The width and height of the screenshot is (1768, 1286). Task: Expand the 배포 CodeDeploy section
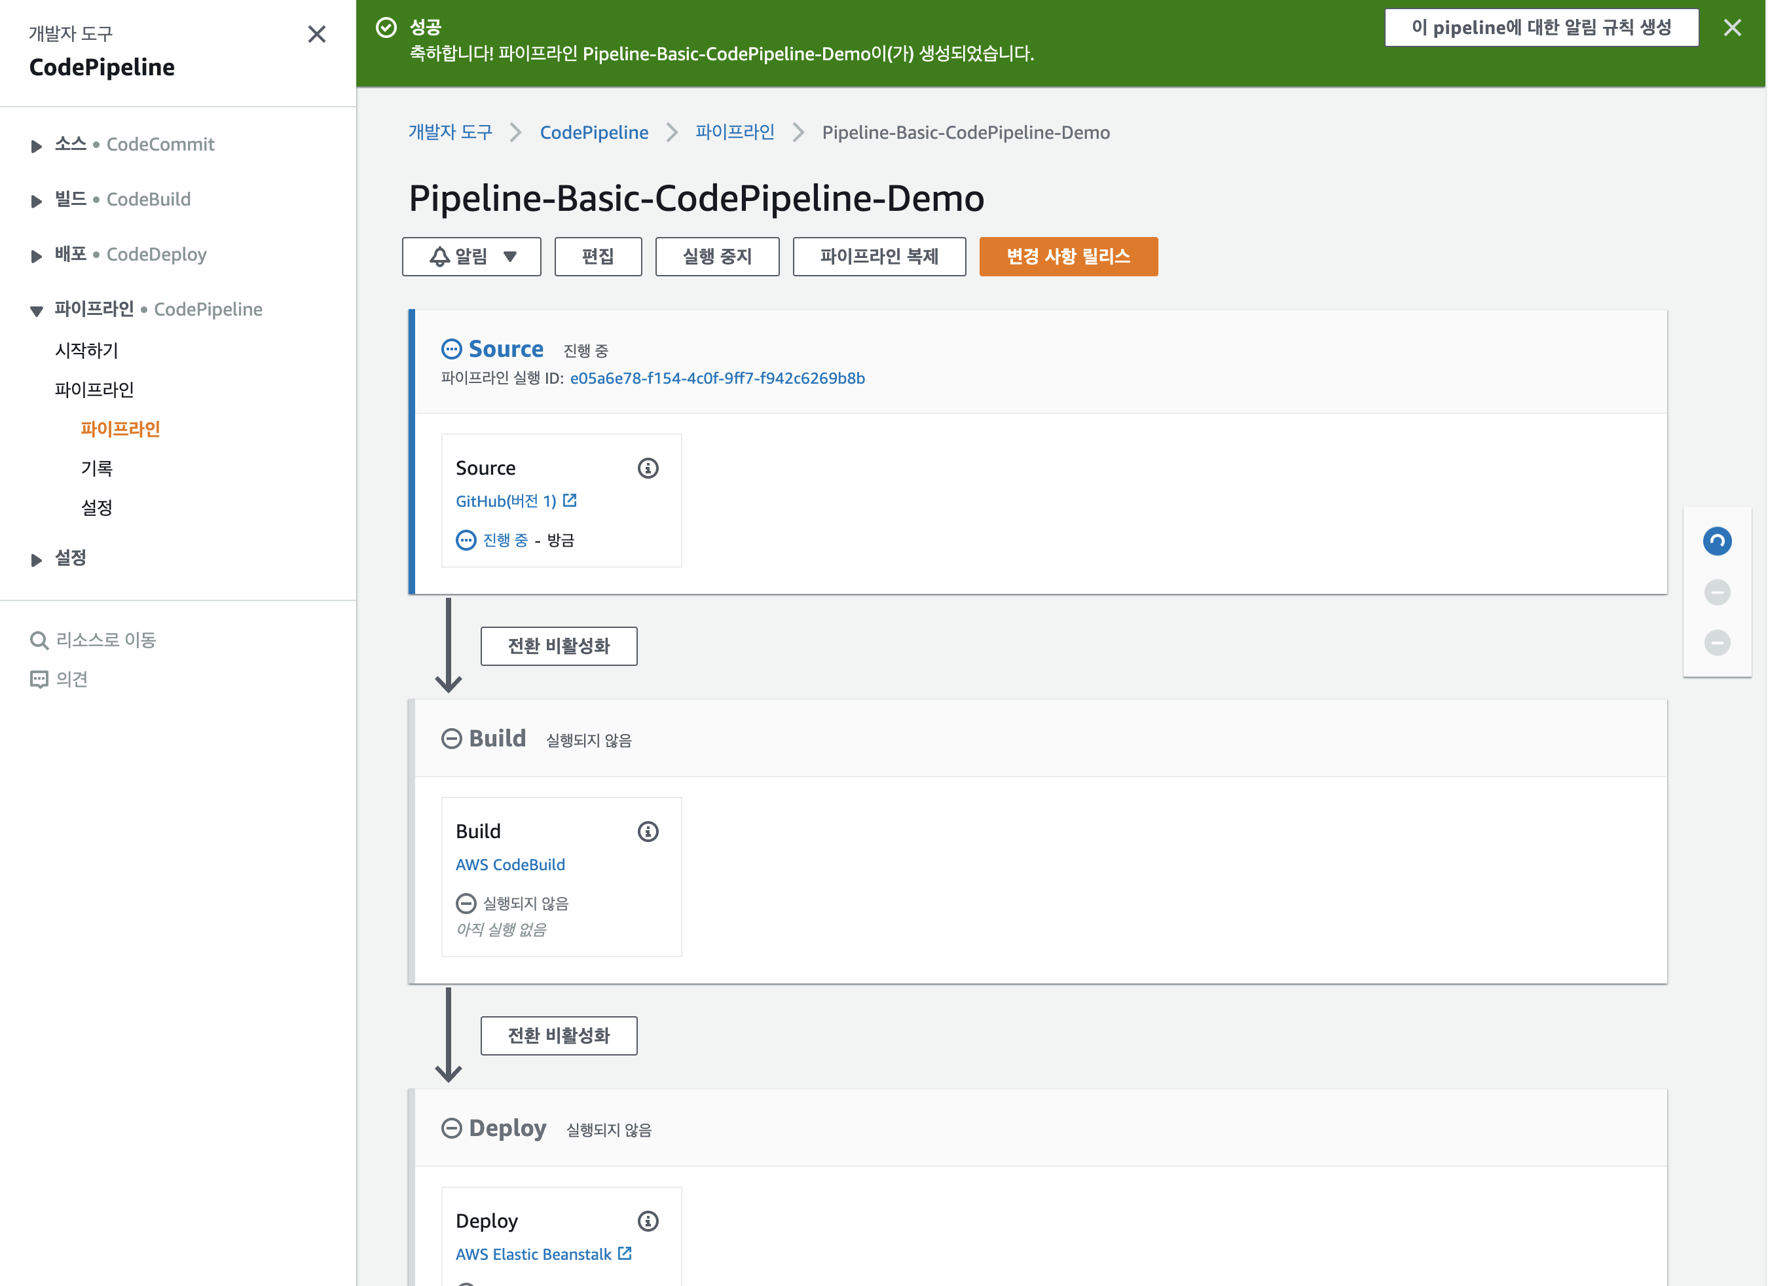(36, 255)
